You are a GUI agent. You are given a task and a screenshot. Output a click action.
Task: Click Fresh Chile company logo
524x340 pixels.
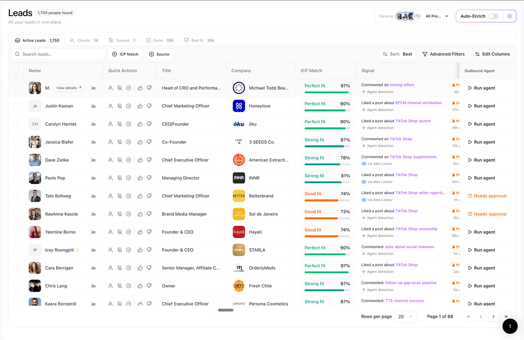238,286
